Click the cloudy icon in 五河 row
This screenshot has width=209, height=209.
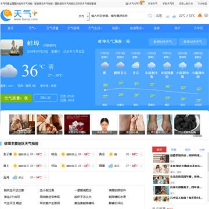click(15, 178)
